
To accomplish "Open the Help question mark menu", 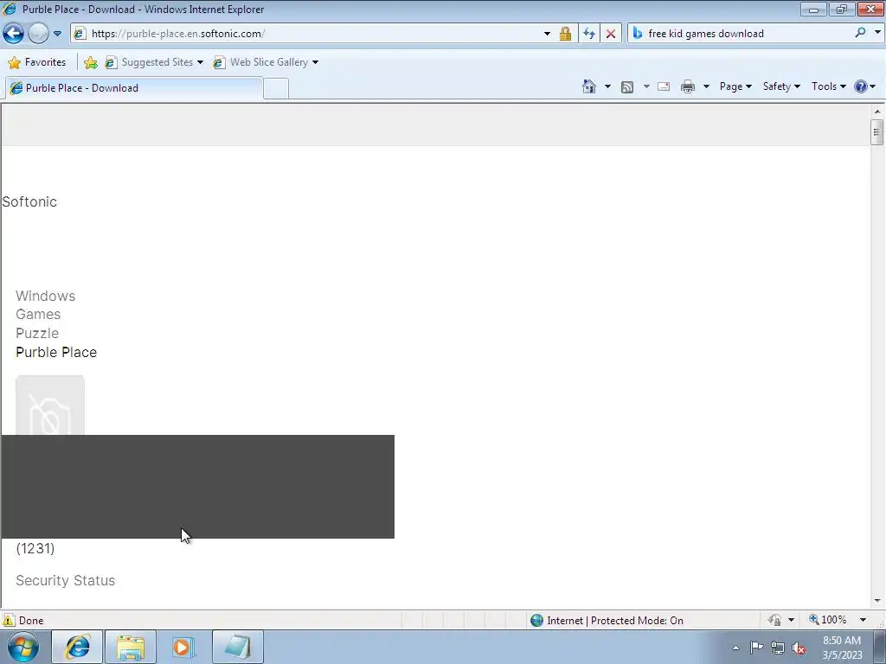I will point(864,86).
